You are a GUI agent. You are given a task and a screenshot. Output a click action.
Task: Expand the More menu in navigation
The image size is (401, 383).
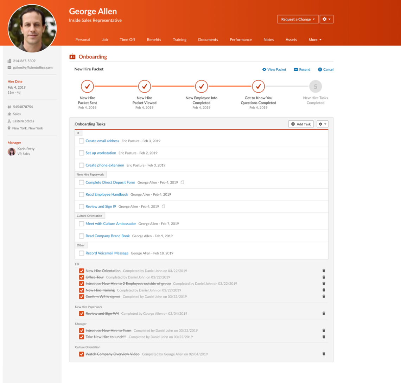pyautogui.click(x=315, y=40)
